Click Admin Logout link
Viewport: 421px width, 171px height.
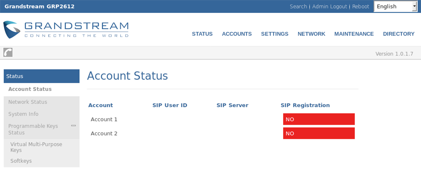(330, 6)
